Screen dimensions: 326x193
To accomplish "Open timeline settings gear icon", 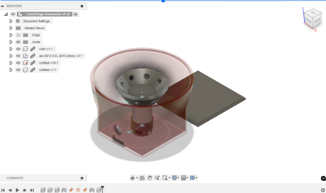I will [x=323, y=190].
